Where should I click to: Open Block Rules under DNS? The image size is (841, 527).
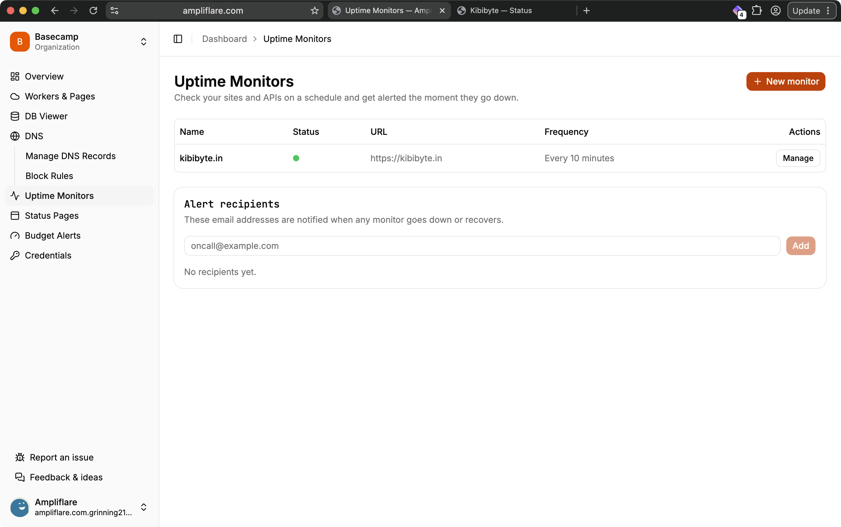pyautogui.click(x=49, y=176)
